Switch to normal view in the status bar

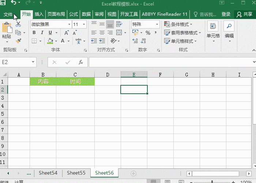point(153,182)
